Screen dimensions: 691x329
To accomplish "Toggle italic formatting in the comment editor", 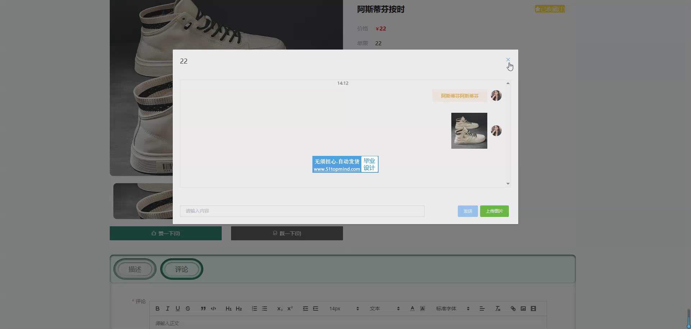I will click(x=167, y=309).
